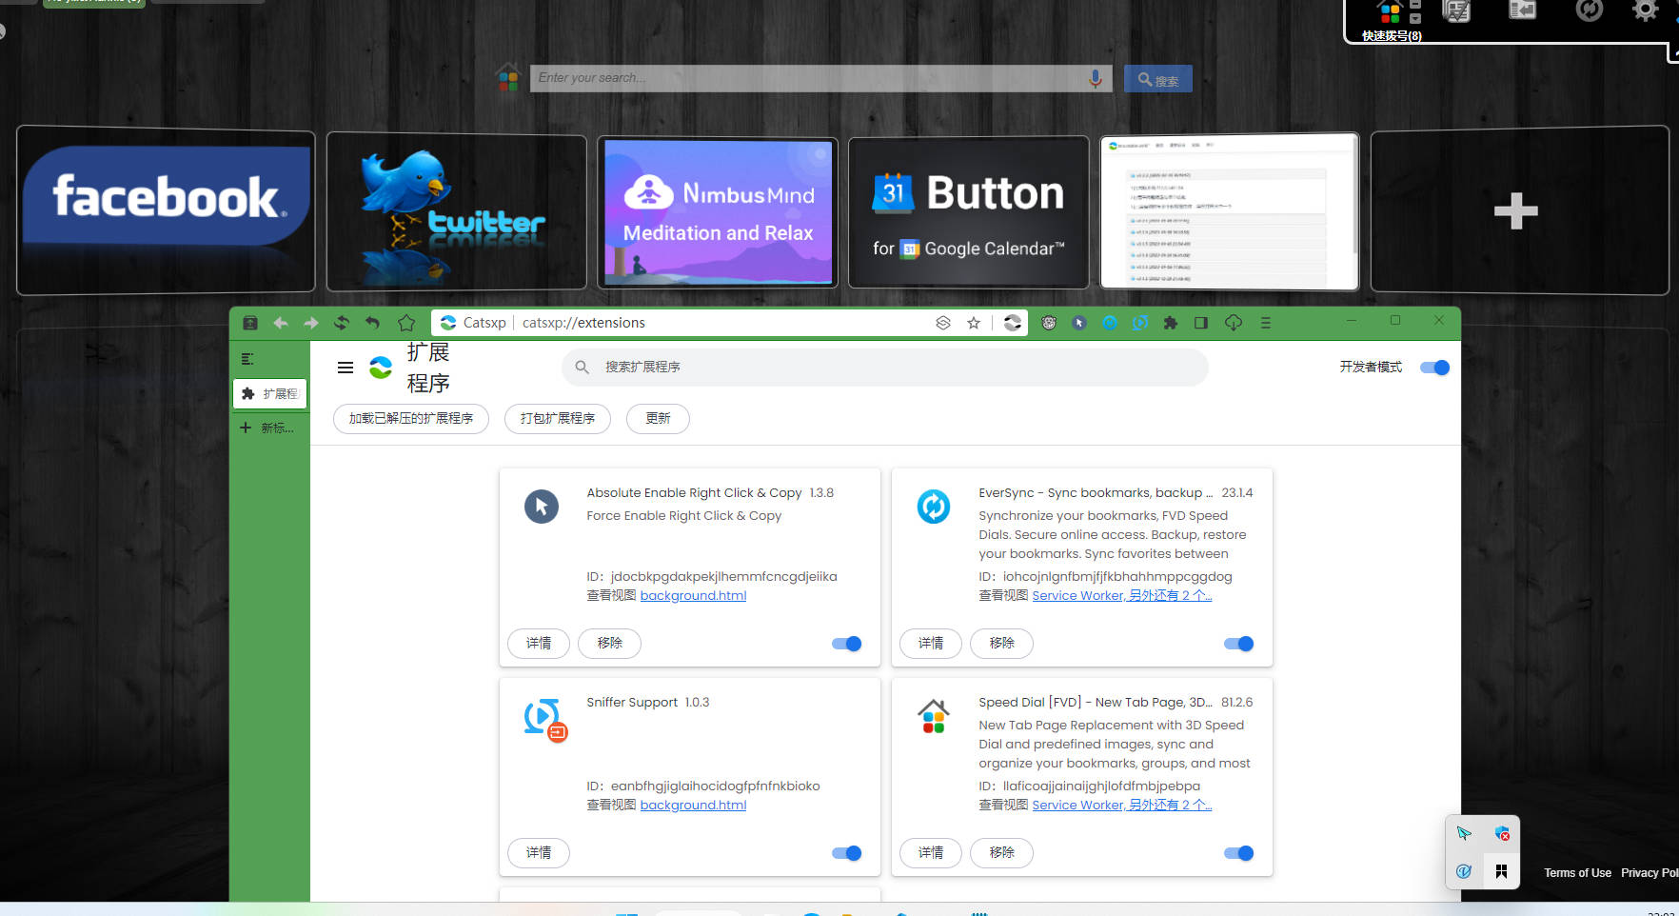1679x916 pixels.
Task: Click the undo arrow icon in Catsxp toolbar
Action: point(372,323)
